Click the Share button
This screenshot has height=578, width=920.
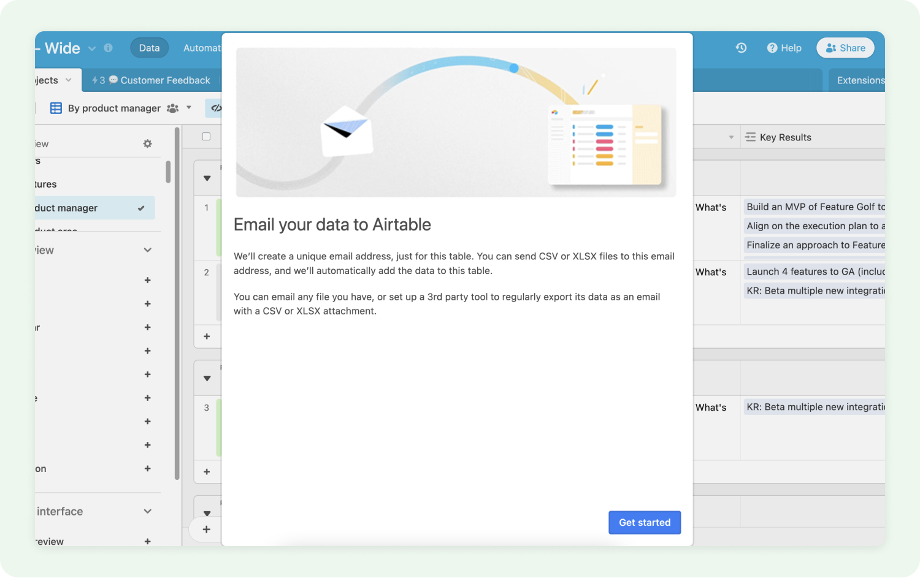point(845,48)
